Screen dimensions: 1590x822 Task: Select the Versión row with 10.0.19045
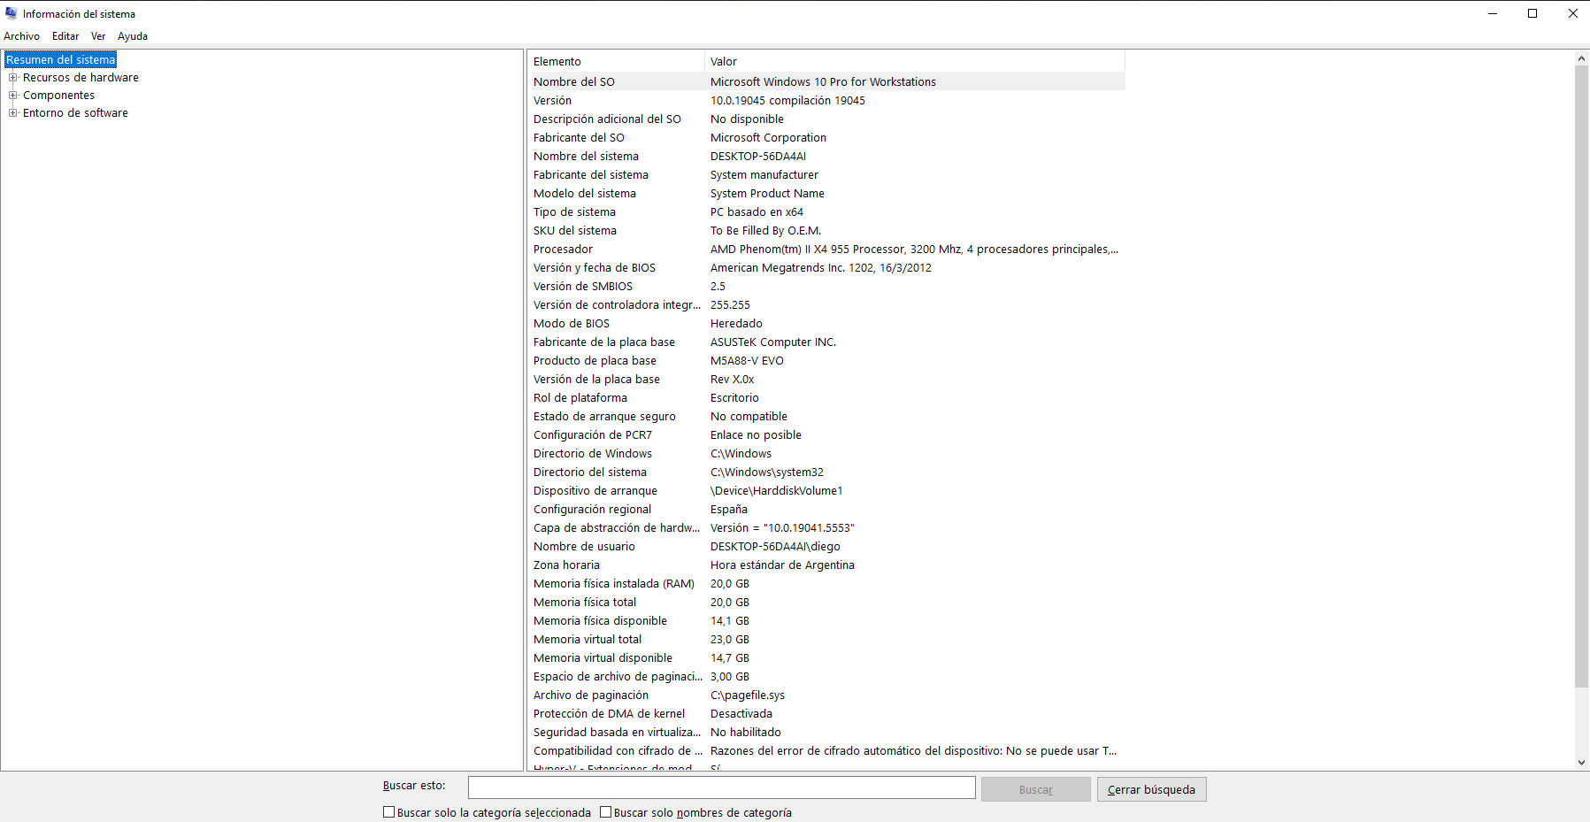point(826,100)
